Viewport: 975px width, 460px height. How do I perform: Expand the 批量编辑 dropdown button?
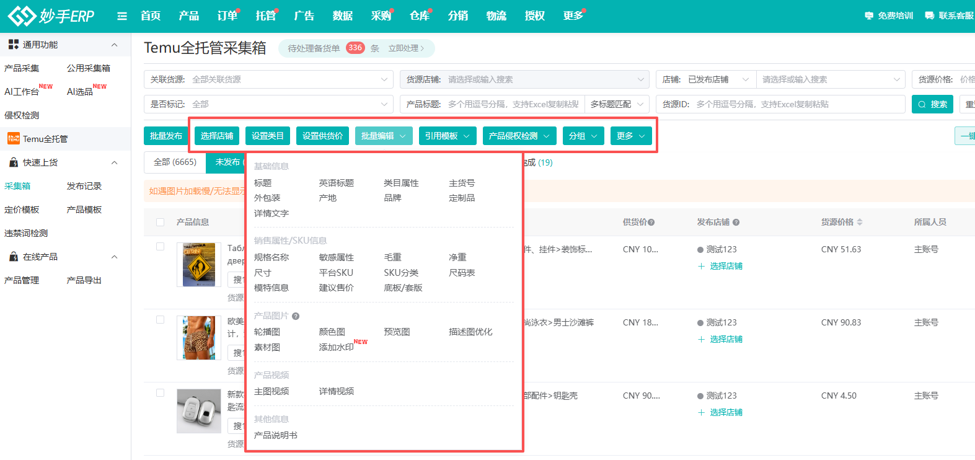384,136
